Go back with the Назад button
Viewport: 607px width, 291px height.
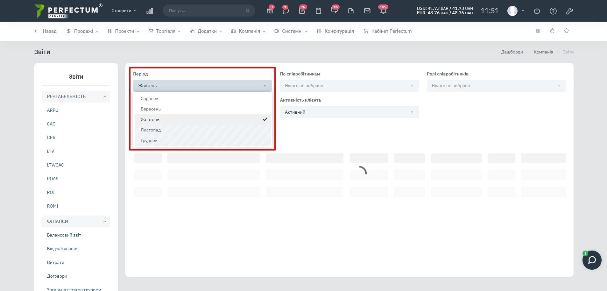coord(46,31)
